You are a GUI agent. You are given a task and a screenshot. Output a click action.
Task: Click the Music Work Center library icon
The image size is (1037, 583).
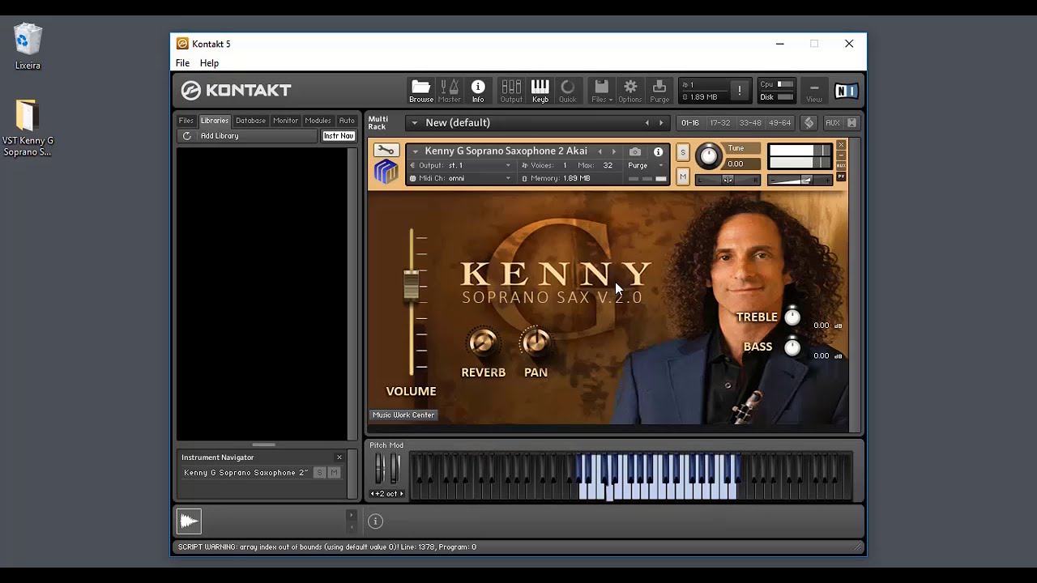(386, 172)
